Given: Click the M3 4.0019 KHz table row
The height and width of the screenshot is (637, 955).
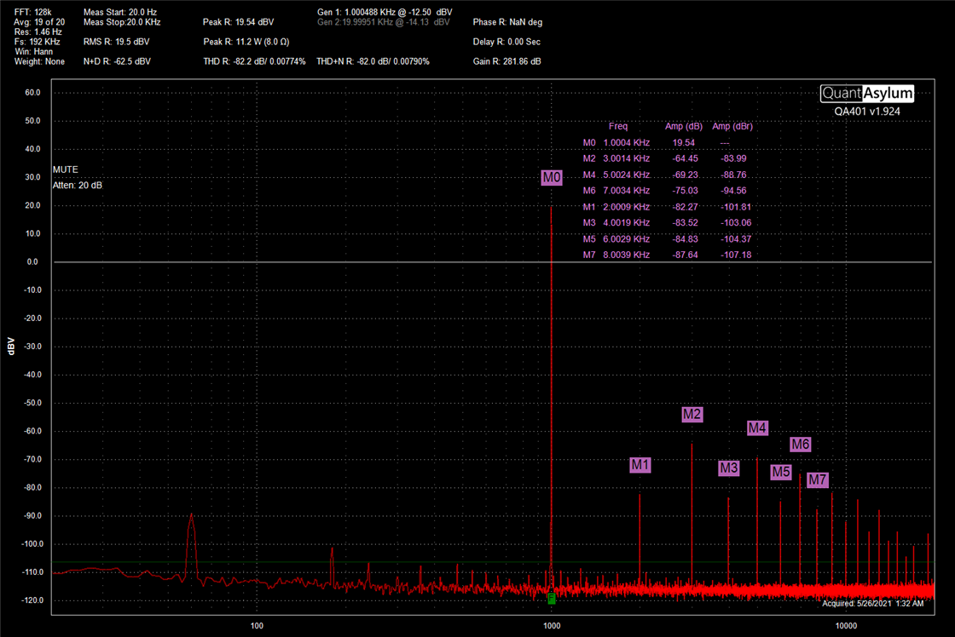Looking at the screenshot, I should (668, 222).
